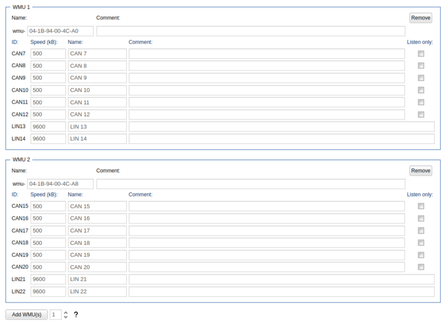Screen dimensions: 447x324
Task: Click the Add WMU(s) button
Action: (x=27, y=314)
